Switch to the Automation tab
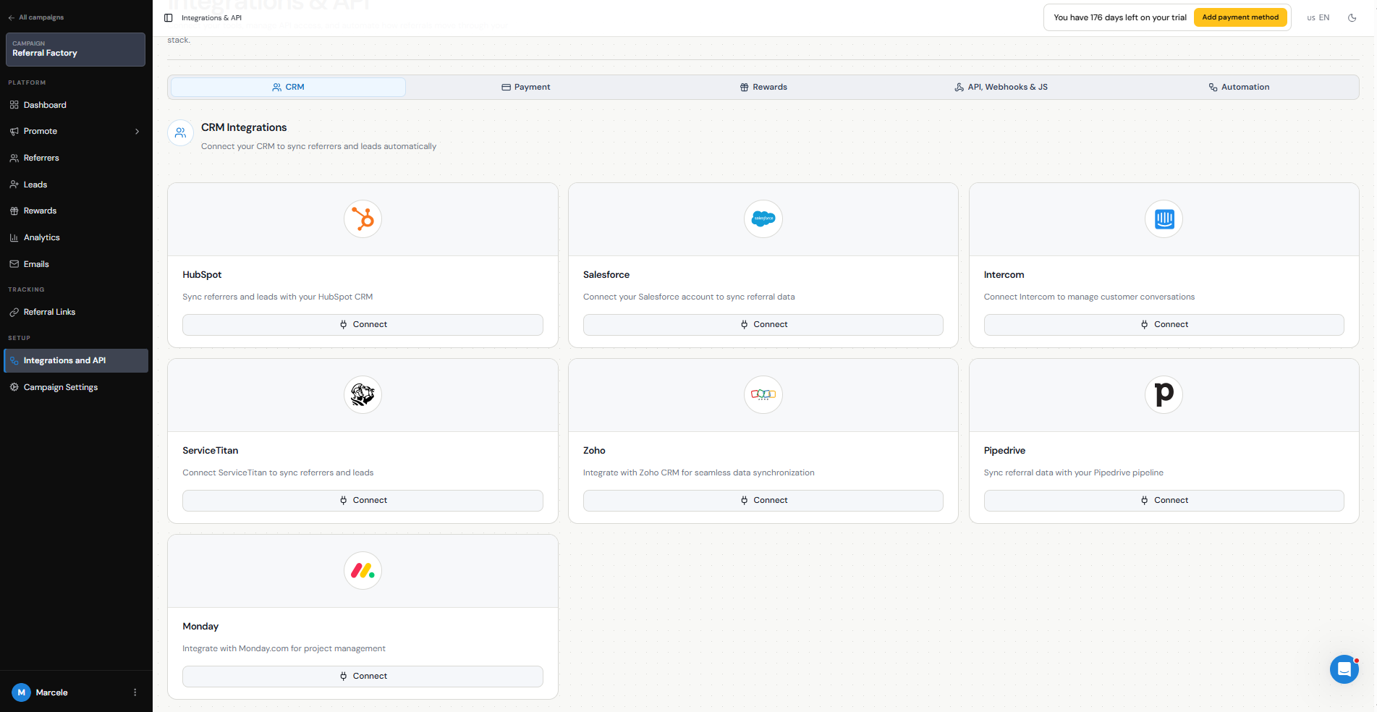The image size is (1377, 712). [x=1239, y=87]
